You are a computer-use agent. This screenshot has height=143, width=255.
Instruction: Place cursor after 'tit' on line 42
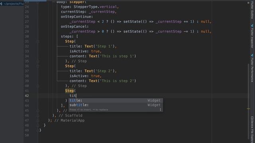(76, 96)
